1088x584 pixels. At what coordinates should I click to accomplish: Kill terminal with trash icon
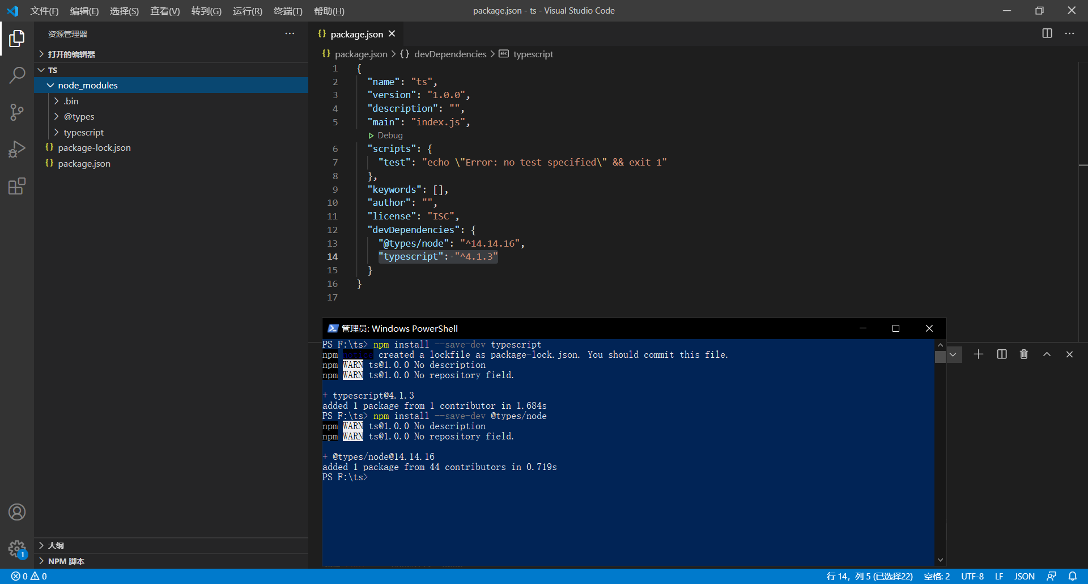click(x=1024, y=354)
